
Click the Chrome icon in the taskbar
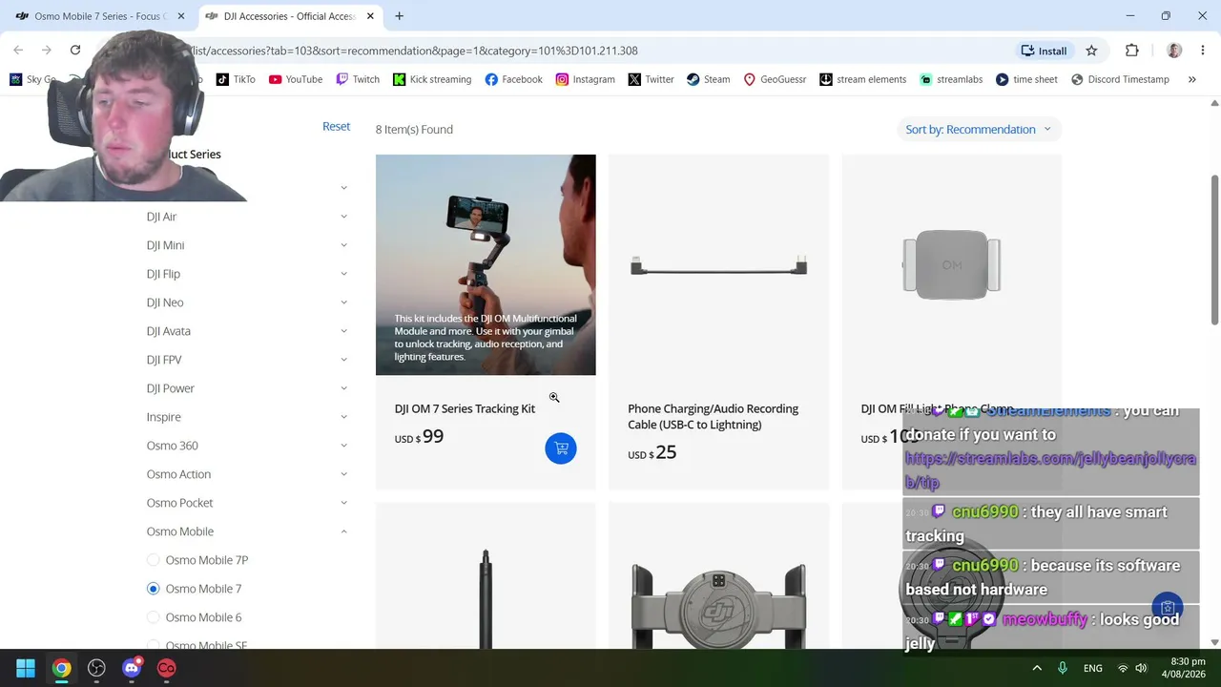(x=61, y=668)
